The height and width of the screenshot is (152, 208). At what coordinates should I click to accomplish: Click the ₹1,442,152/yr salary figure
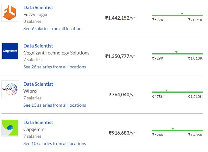pos(120,18)
